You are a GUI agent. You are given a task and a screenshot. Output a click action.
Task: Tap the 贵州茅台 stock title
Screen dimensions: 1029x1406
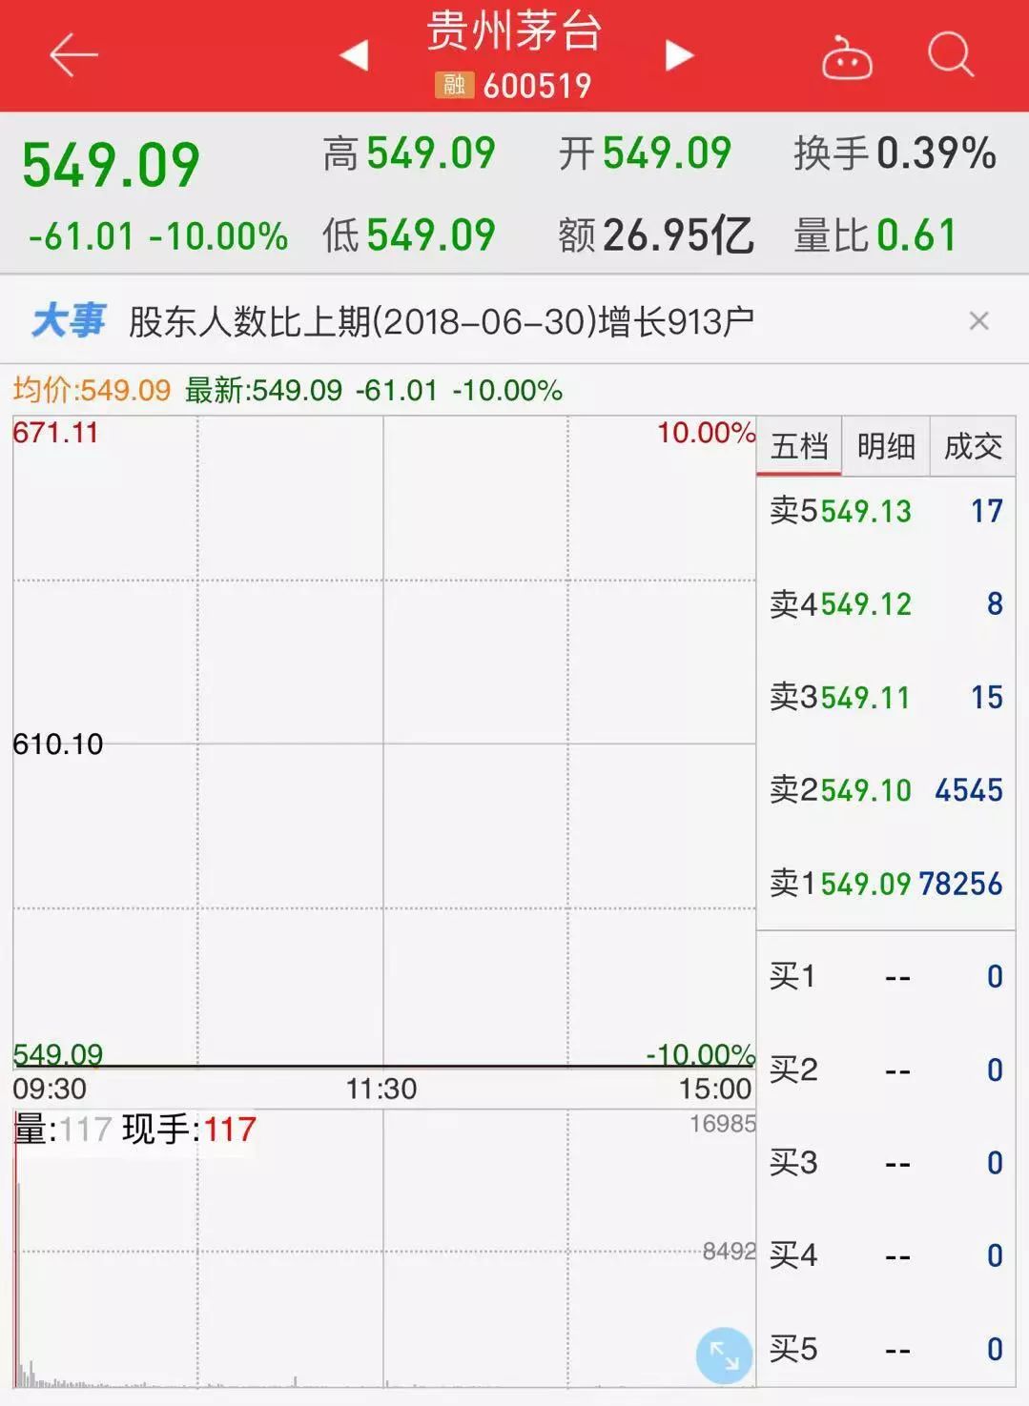point(514,31)
